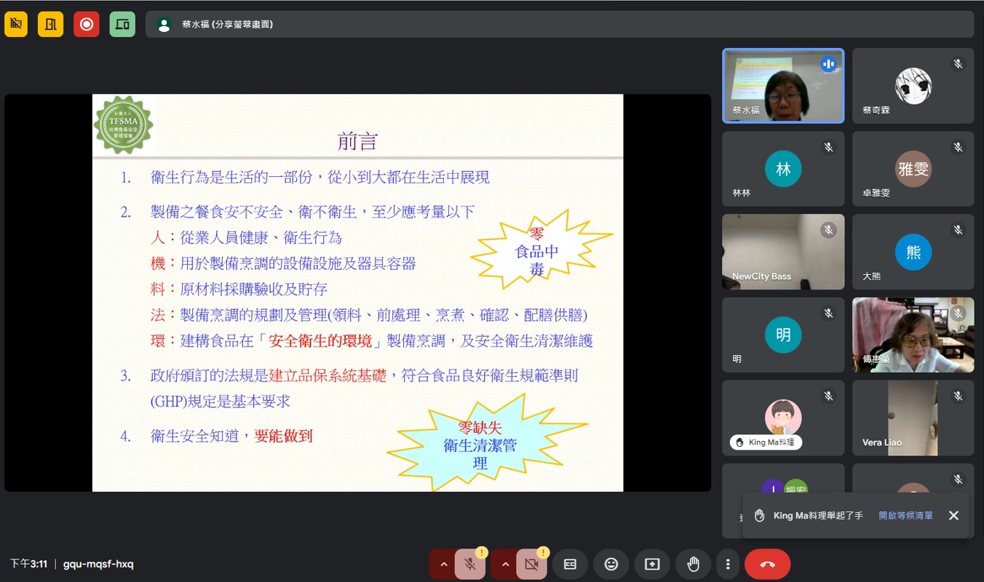The width and height of the screenshot is (984, 582).
Task: Click the shared presentation slide
Action: pos(357,292)
